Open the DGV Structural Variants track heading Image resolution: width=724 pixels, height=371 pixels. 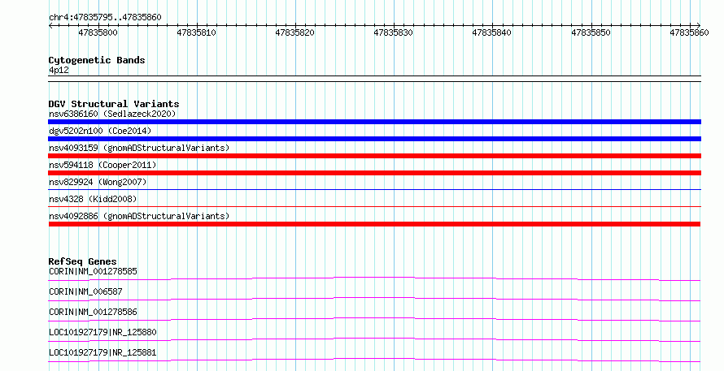[114, 104]
